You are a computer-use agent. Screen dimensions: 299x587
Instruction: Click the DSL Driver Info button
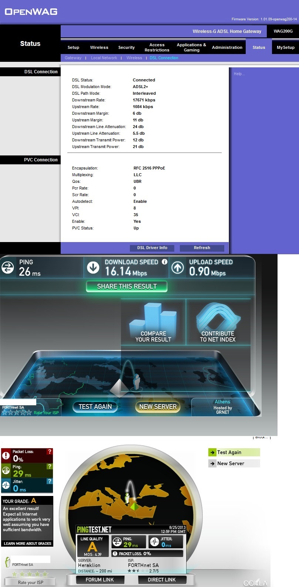click(152, 248)
